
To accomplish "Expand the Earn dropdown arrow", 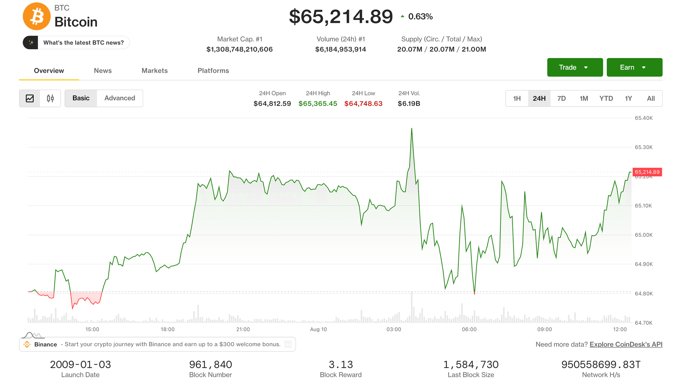I will click(644, 68).
